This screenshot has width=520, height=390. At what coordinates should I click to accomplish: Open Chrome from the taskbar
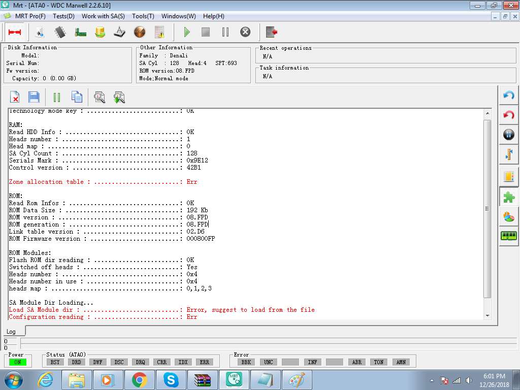139,380
